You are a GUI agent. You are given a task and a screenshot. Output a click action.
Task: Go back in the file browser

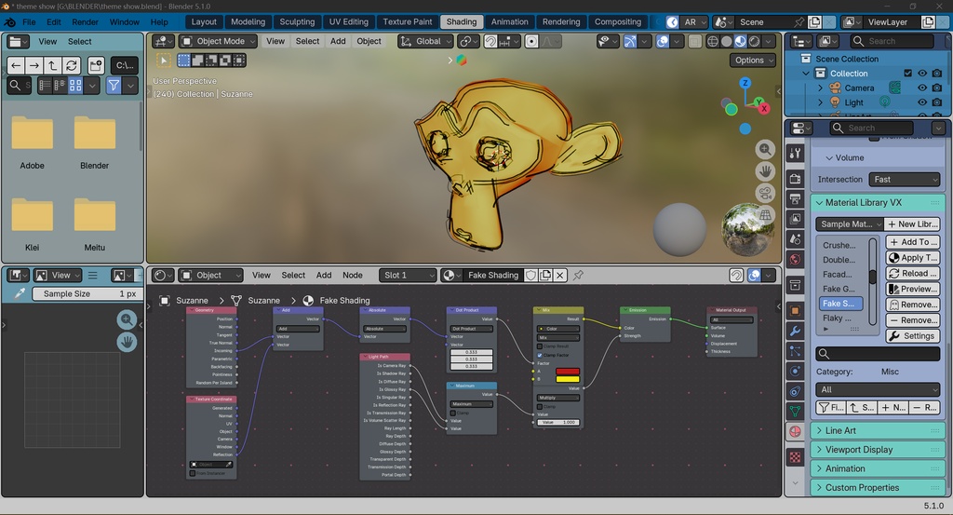(x=17, y=66)
